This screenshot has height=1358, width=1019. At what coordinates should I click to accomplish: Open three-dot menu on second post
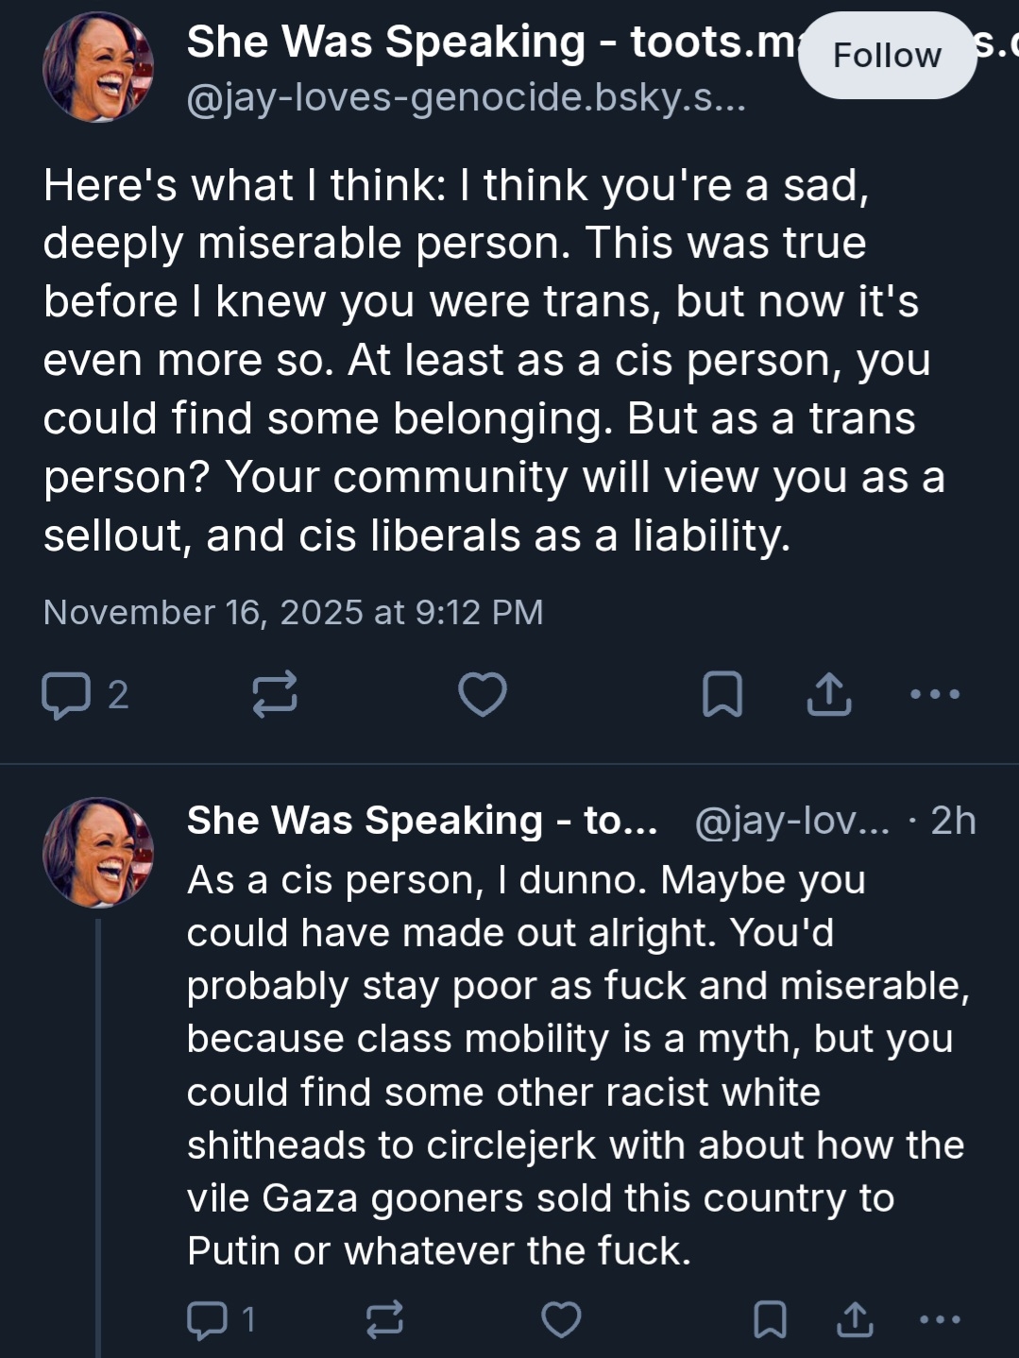940,1319
